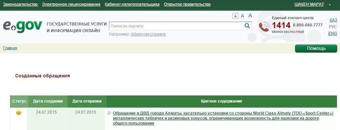Click the Адресная справка example link

[148, 34]
